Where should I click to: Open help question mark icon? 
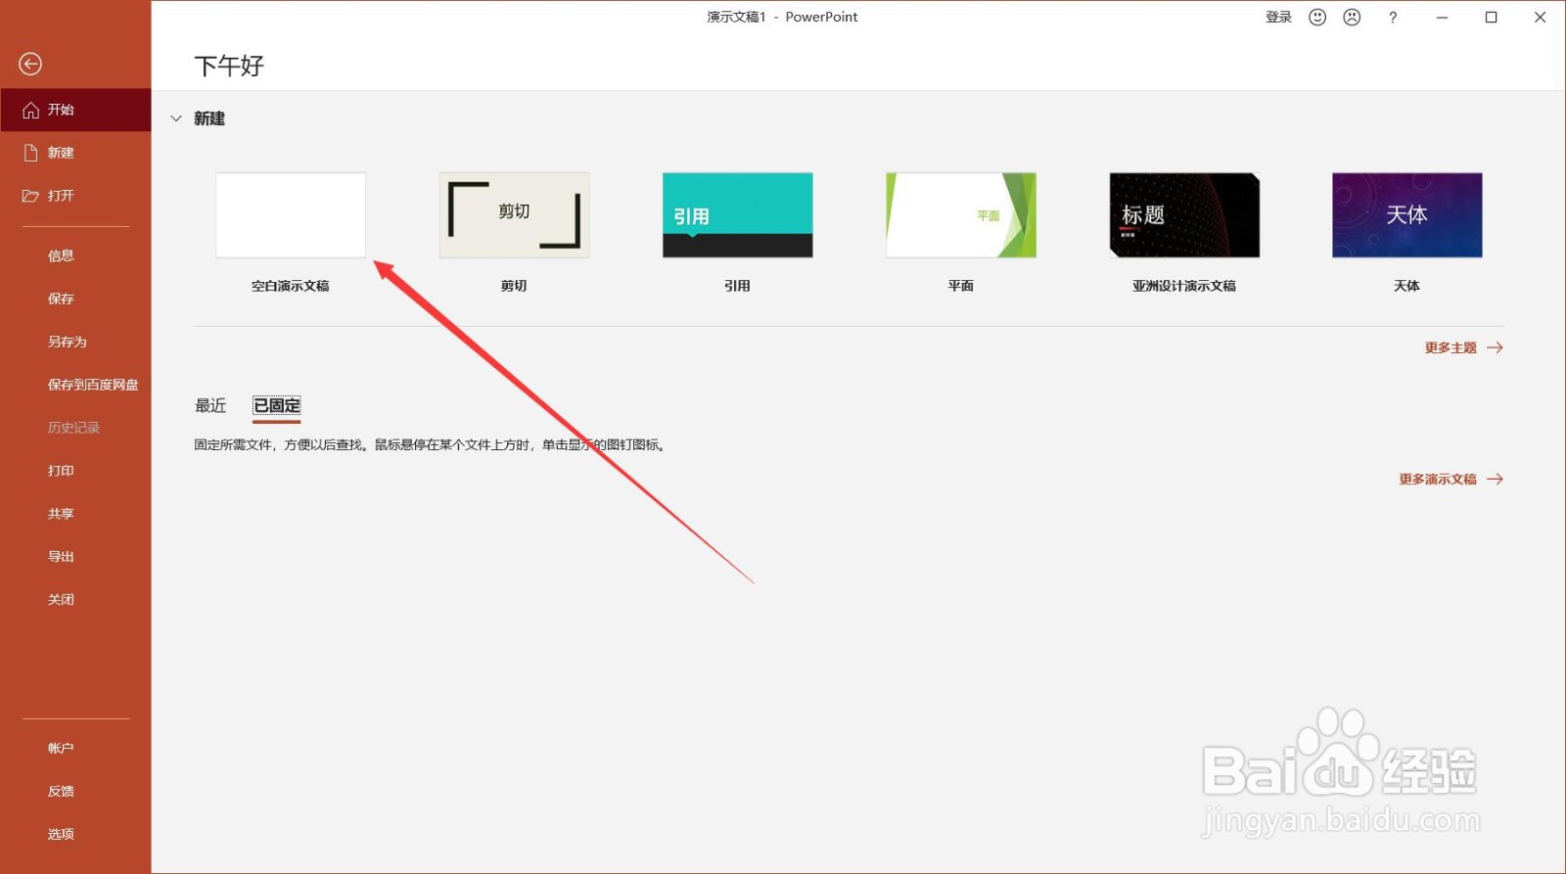coord(1393,17)
